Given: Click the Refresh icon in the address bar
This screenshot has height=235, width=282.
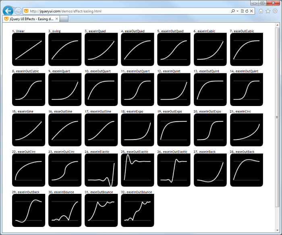Looking at the screenshot, I should (x=247, y=11).
